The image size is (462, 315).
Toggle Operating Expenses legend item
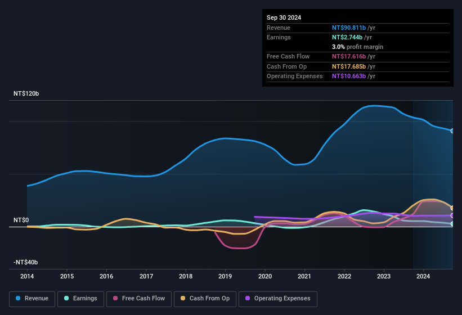coord(277,298)
